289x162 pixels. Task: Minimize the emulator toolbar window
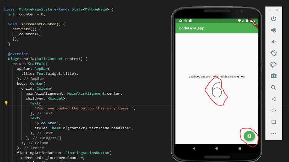(x=270, y=10)
